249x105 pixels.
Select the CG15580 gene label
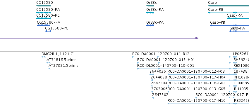point(45,3)
